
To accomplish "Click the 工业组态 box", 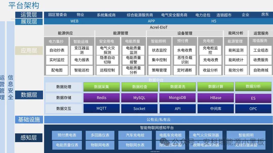I will 261,50.
